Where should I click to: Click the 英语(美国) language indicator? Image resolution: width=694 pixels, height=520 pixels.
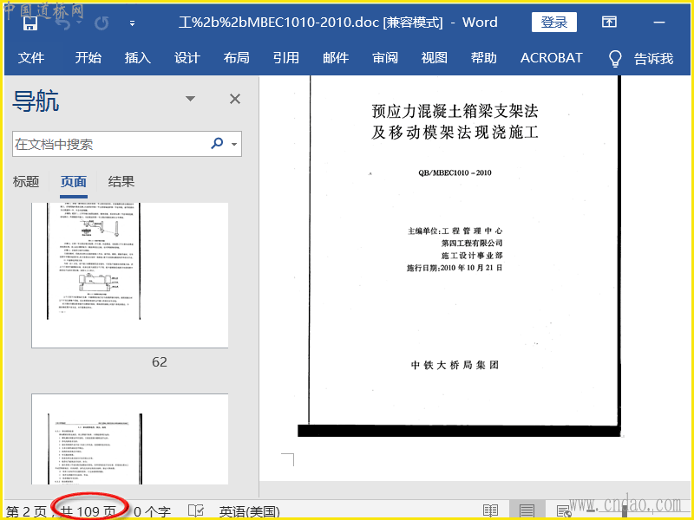click(250, 511)
